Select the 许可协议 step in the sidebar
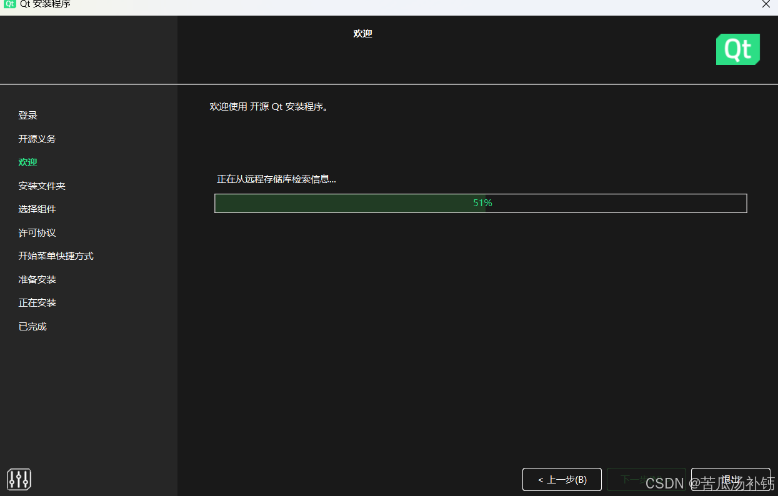The height and width of the screenshot is (496, 778). (37, 232)
